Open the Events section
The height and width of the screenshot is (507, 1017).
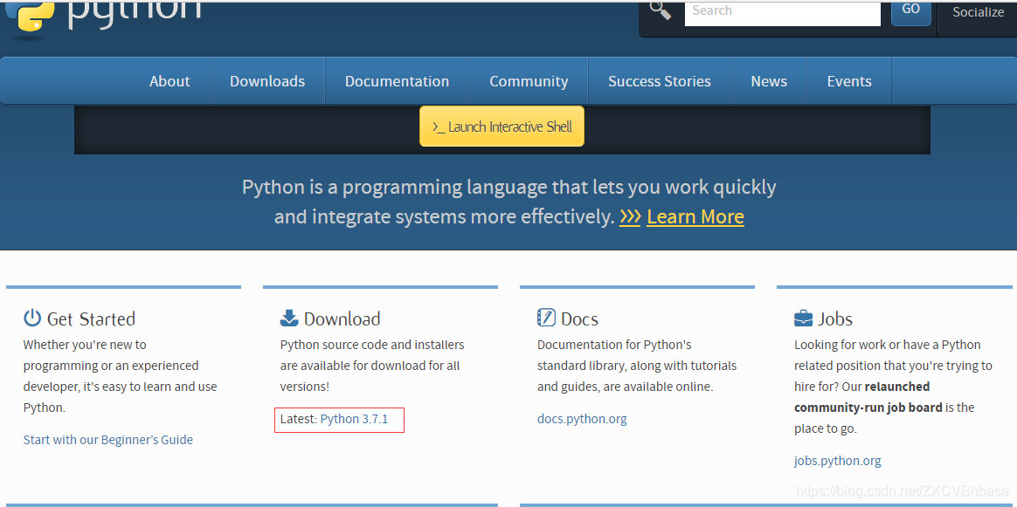click(x=848, y=80)
